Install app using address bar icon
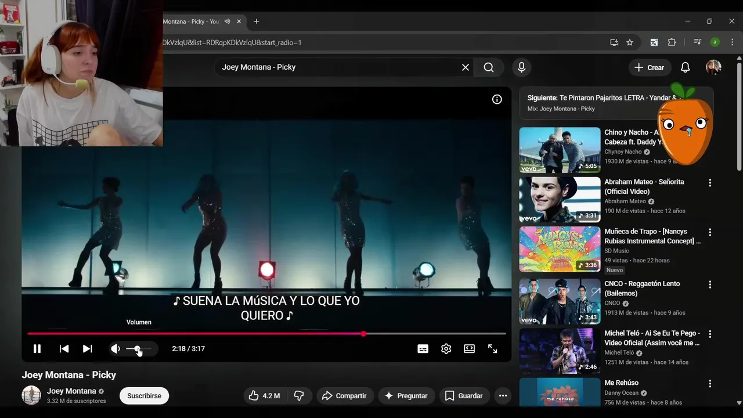Image resolution: width=743 pixels, height=418 pixels. coord(614,42)
